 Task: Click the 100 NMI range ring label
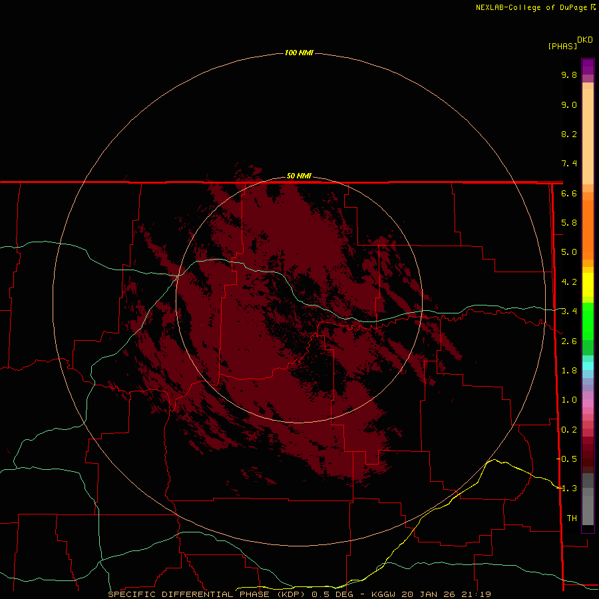(299, 53)
